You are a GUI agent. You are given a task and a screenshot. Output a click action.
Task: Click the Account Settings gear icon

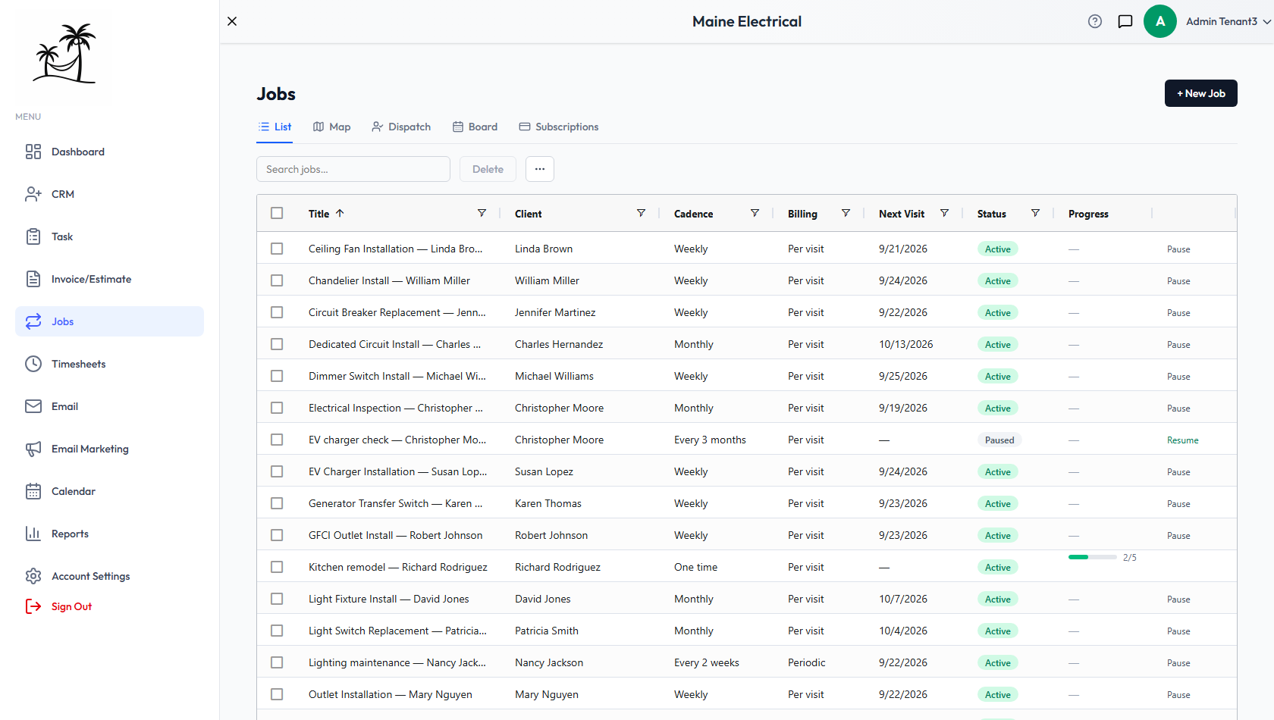(33, 576)
